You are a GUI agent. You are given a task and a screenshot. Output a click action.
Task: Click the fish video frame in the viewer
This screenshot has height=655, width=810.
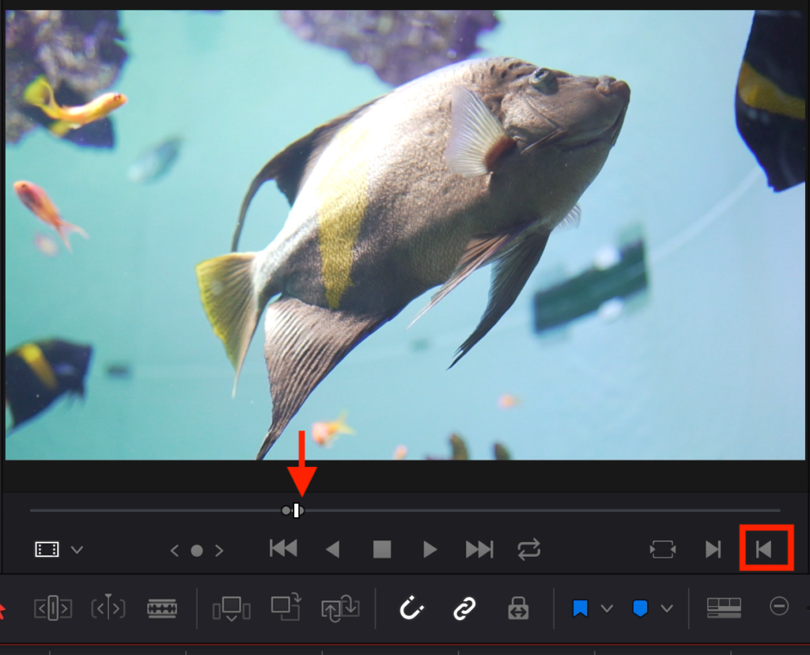(x=405, y=235)
